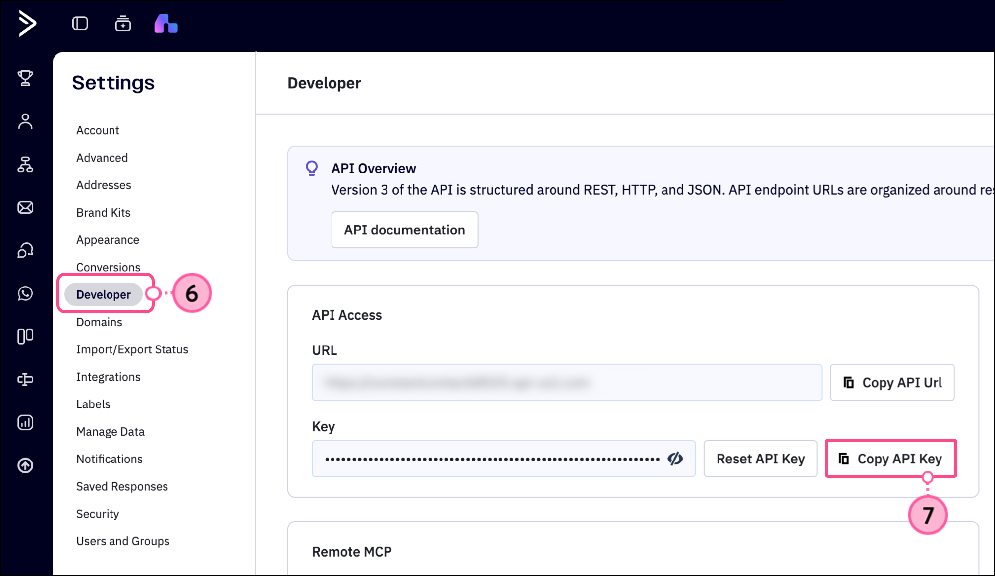This screenshot has height=576, width=995.
Task: Click the Remote MCP section title
Action: (352, 552)
